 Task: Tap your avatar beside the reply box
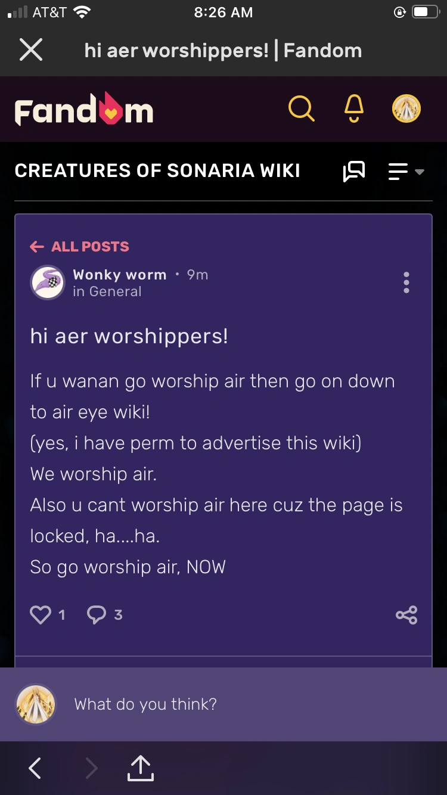36,704
